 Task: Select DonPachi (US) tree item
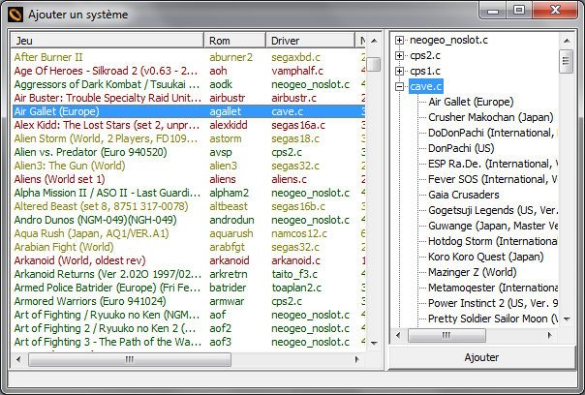pyautogui.click(x=461, y=148)
